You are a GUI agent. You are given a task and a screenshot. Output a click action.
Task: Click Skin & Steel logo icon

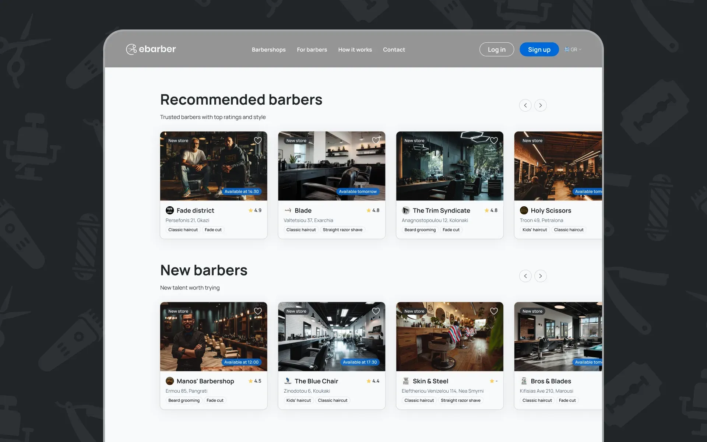point(406,381)
